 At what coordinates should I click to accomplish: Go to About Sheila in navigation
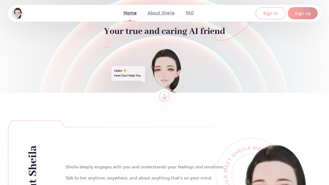point(161,13)
